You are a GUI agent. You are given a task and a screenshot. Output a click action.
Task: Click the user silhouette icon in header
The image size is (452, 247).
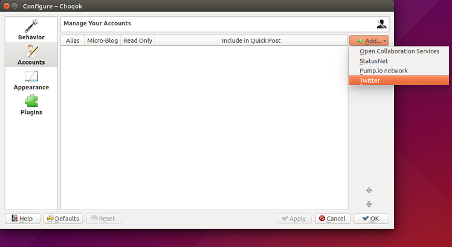381,24
